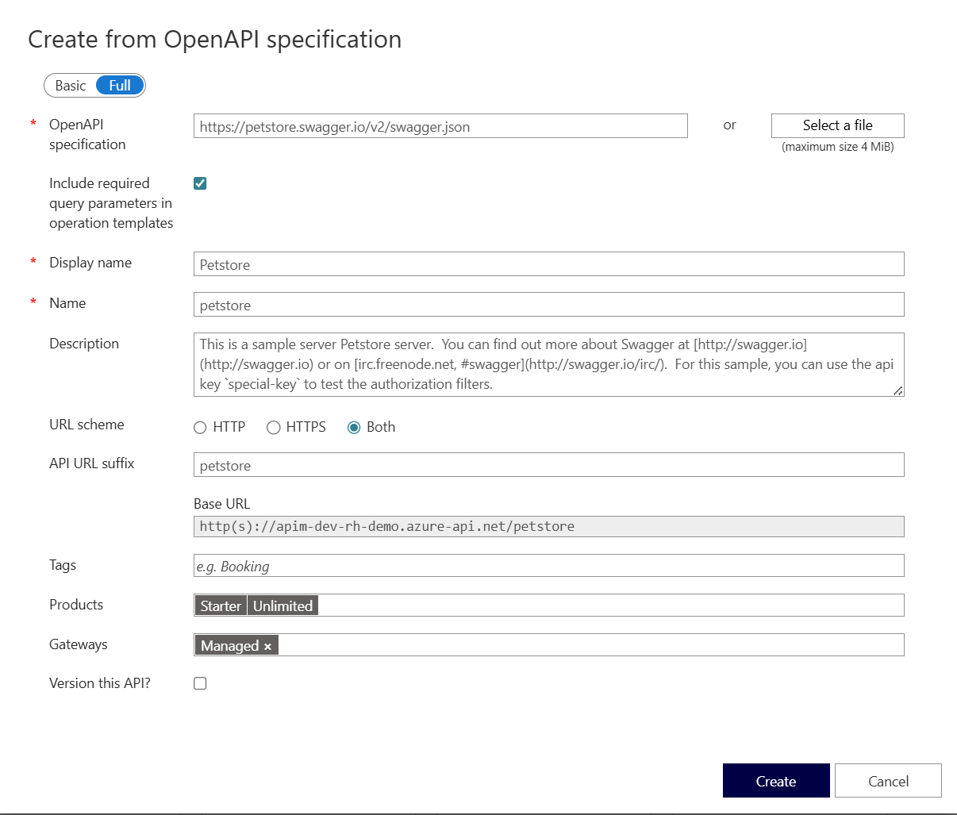The image size is (957, 815).
Task: Click the textarea resize grip on Description
Action: click(897, 390)
